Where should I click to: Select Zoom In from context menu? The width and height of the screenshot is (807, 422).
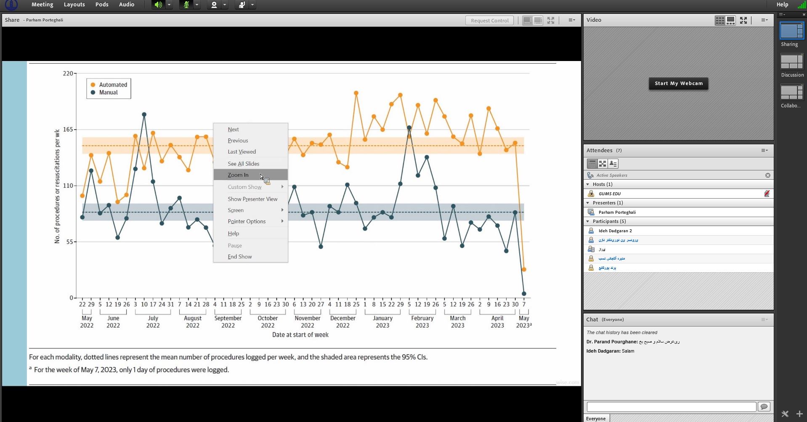pyautogui.click(x=238, y=175)
